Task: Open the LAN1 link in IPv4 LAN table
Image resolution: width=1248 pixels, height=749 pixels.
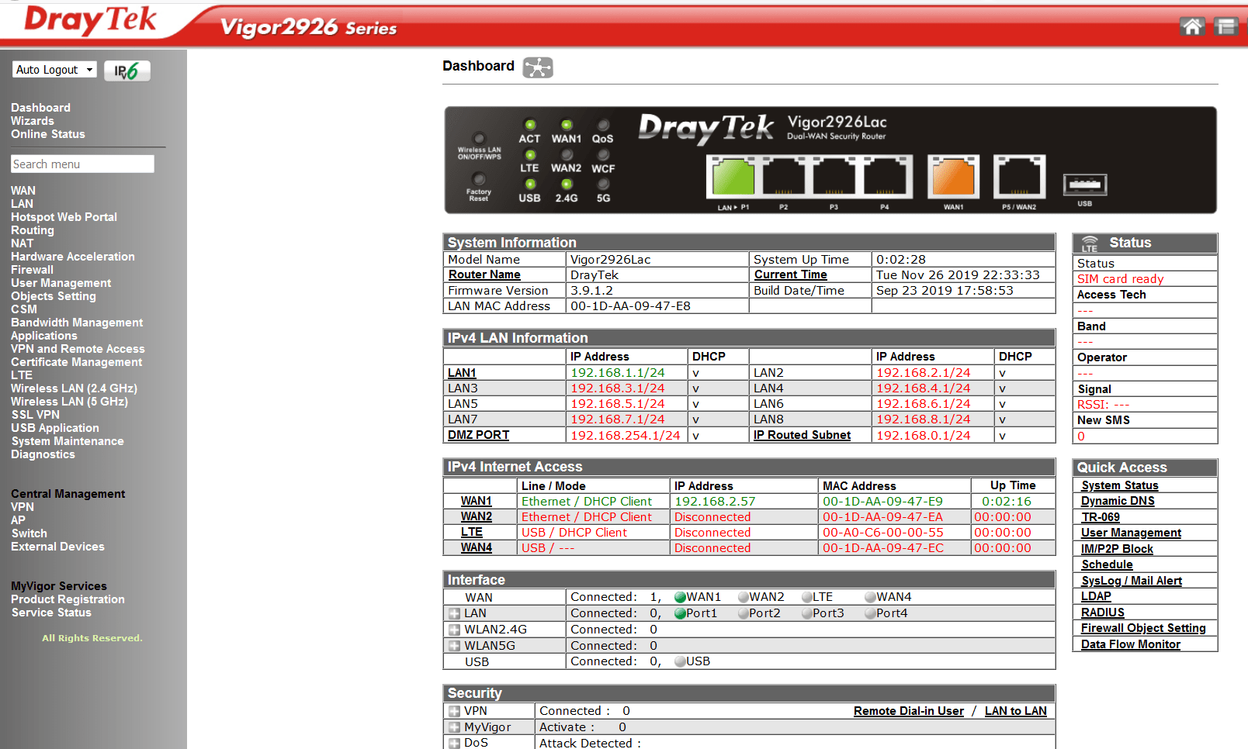Action: coord(462,373)
